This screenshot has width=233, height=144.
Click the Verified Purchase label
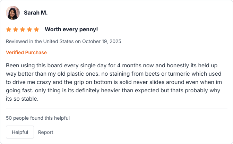26,53
